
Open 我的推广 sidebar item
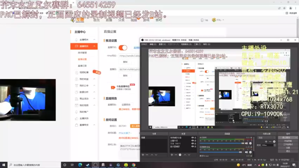tap(84, 112)
